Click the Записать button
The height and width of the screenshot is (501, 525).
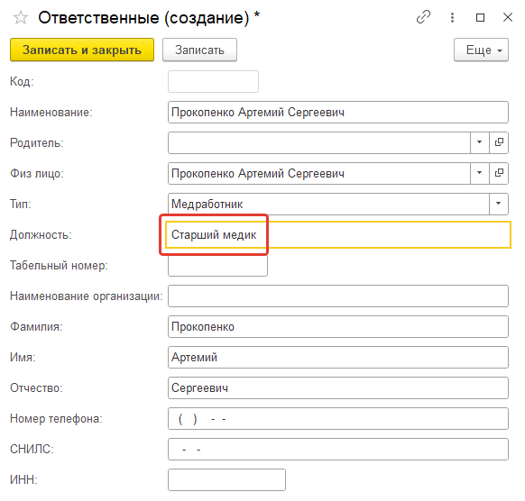[199, 50]
